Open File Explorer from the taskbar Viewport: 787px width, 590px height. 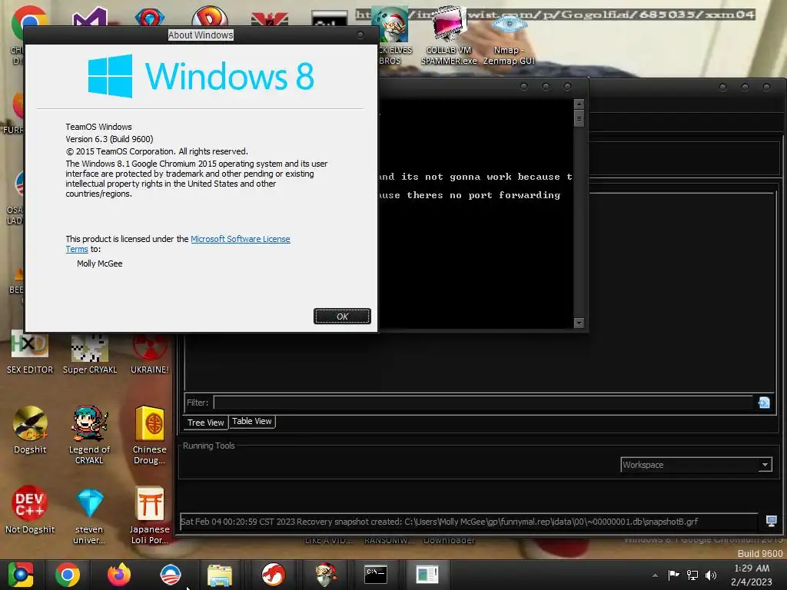pos(220,575)
